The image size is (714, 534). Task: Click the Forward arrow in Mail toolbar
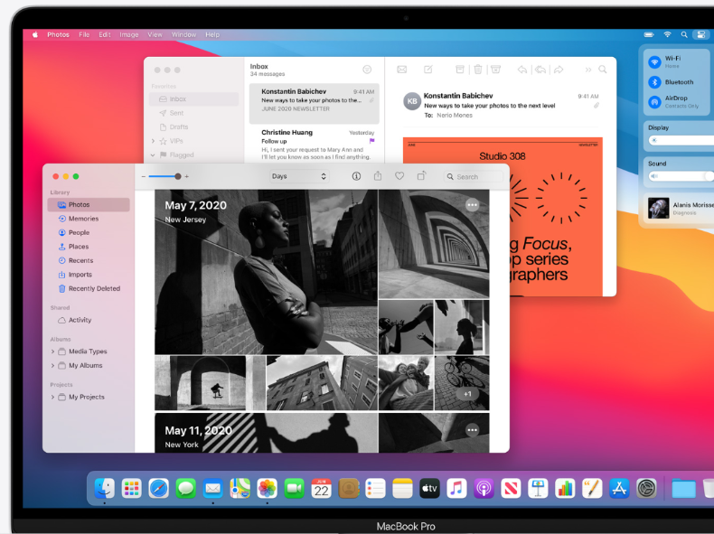coord(559,70)
